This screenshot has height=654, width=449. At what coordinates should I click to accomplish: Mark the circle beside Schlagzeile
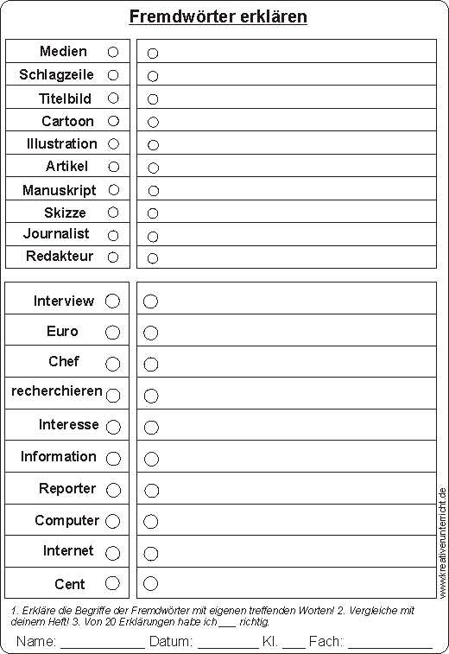[x=113, y=75]
